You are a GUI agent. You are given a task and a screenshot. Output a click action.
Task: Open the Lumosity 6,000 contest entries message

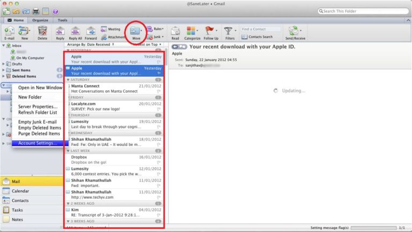point(114,171)
